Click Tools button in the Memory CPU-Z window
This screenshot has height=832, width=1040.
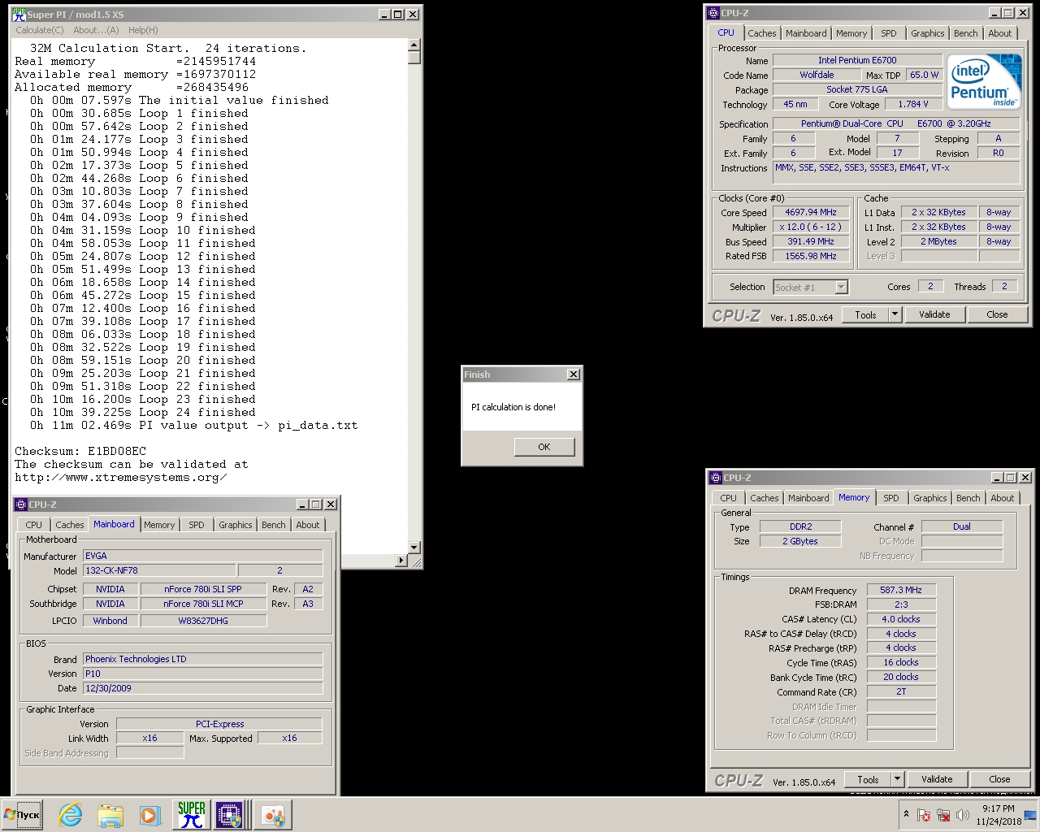pyautogui.click(x=868, y=779)
